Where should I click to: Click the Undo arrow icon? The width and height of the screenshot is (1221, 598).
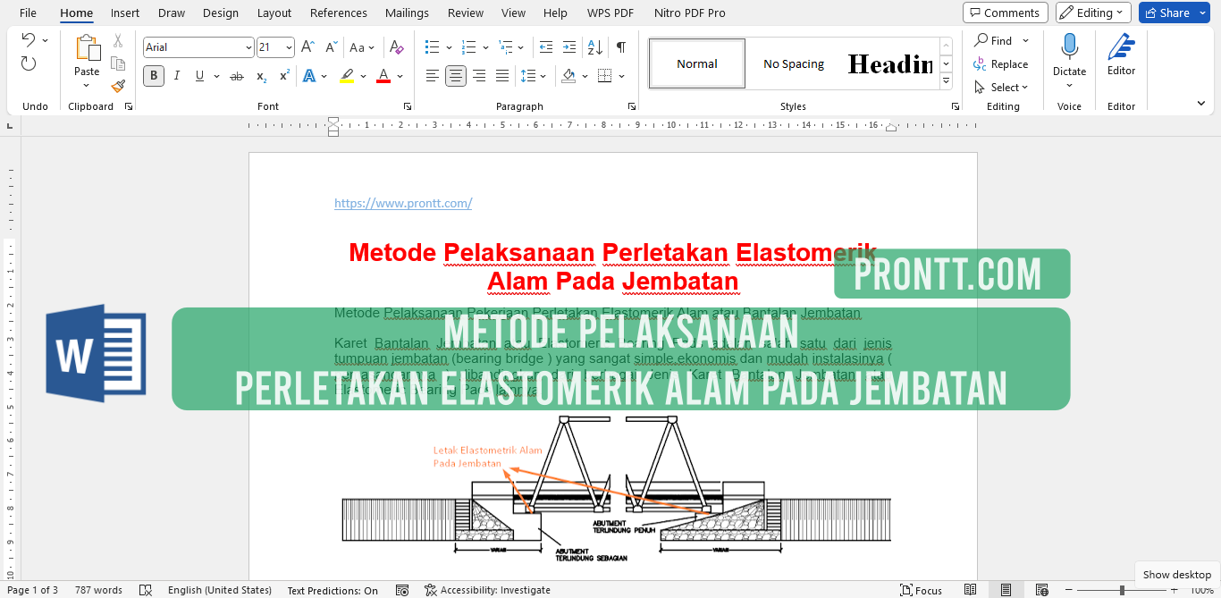click(x=28, y=40)
